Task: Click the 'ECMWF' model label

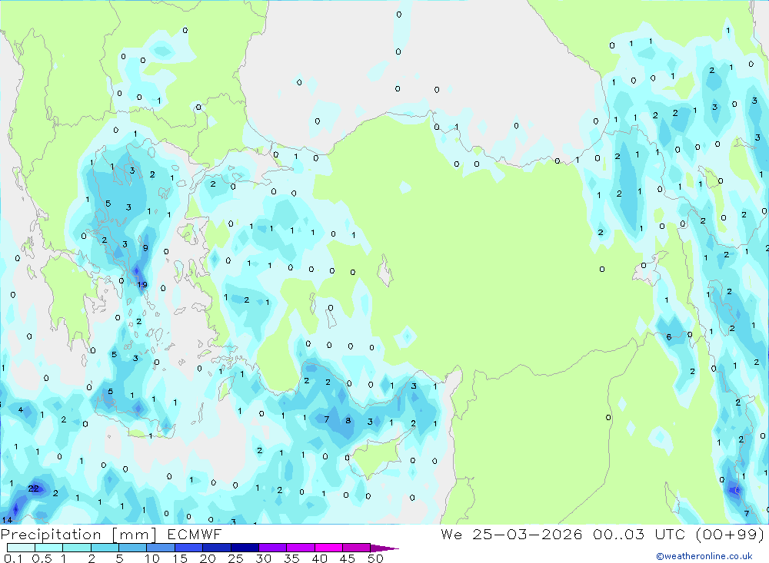Action: pyautogui.click(x=195, y=535)
